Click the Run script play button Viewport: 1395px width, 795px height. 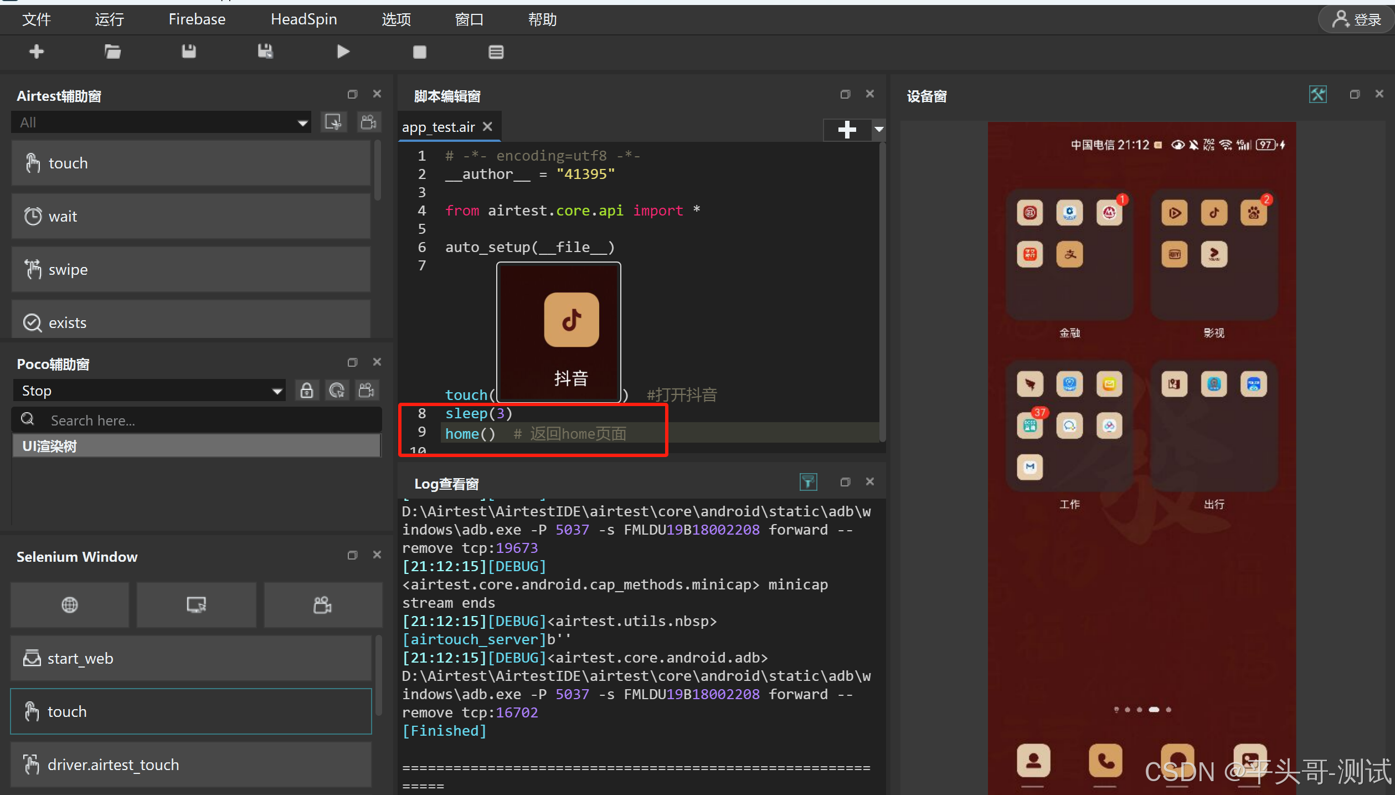pos(343,52)
